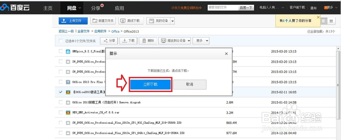341x140 pixels.
Task: Go to the 主页 tab
Action: (x=48, y=8)
